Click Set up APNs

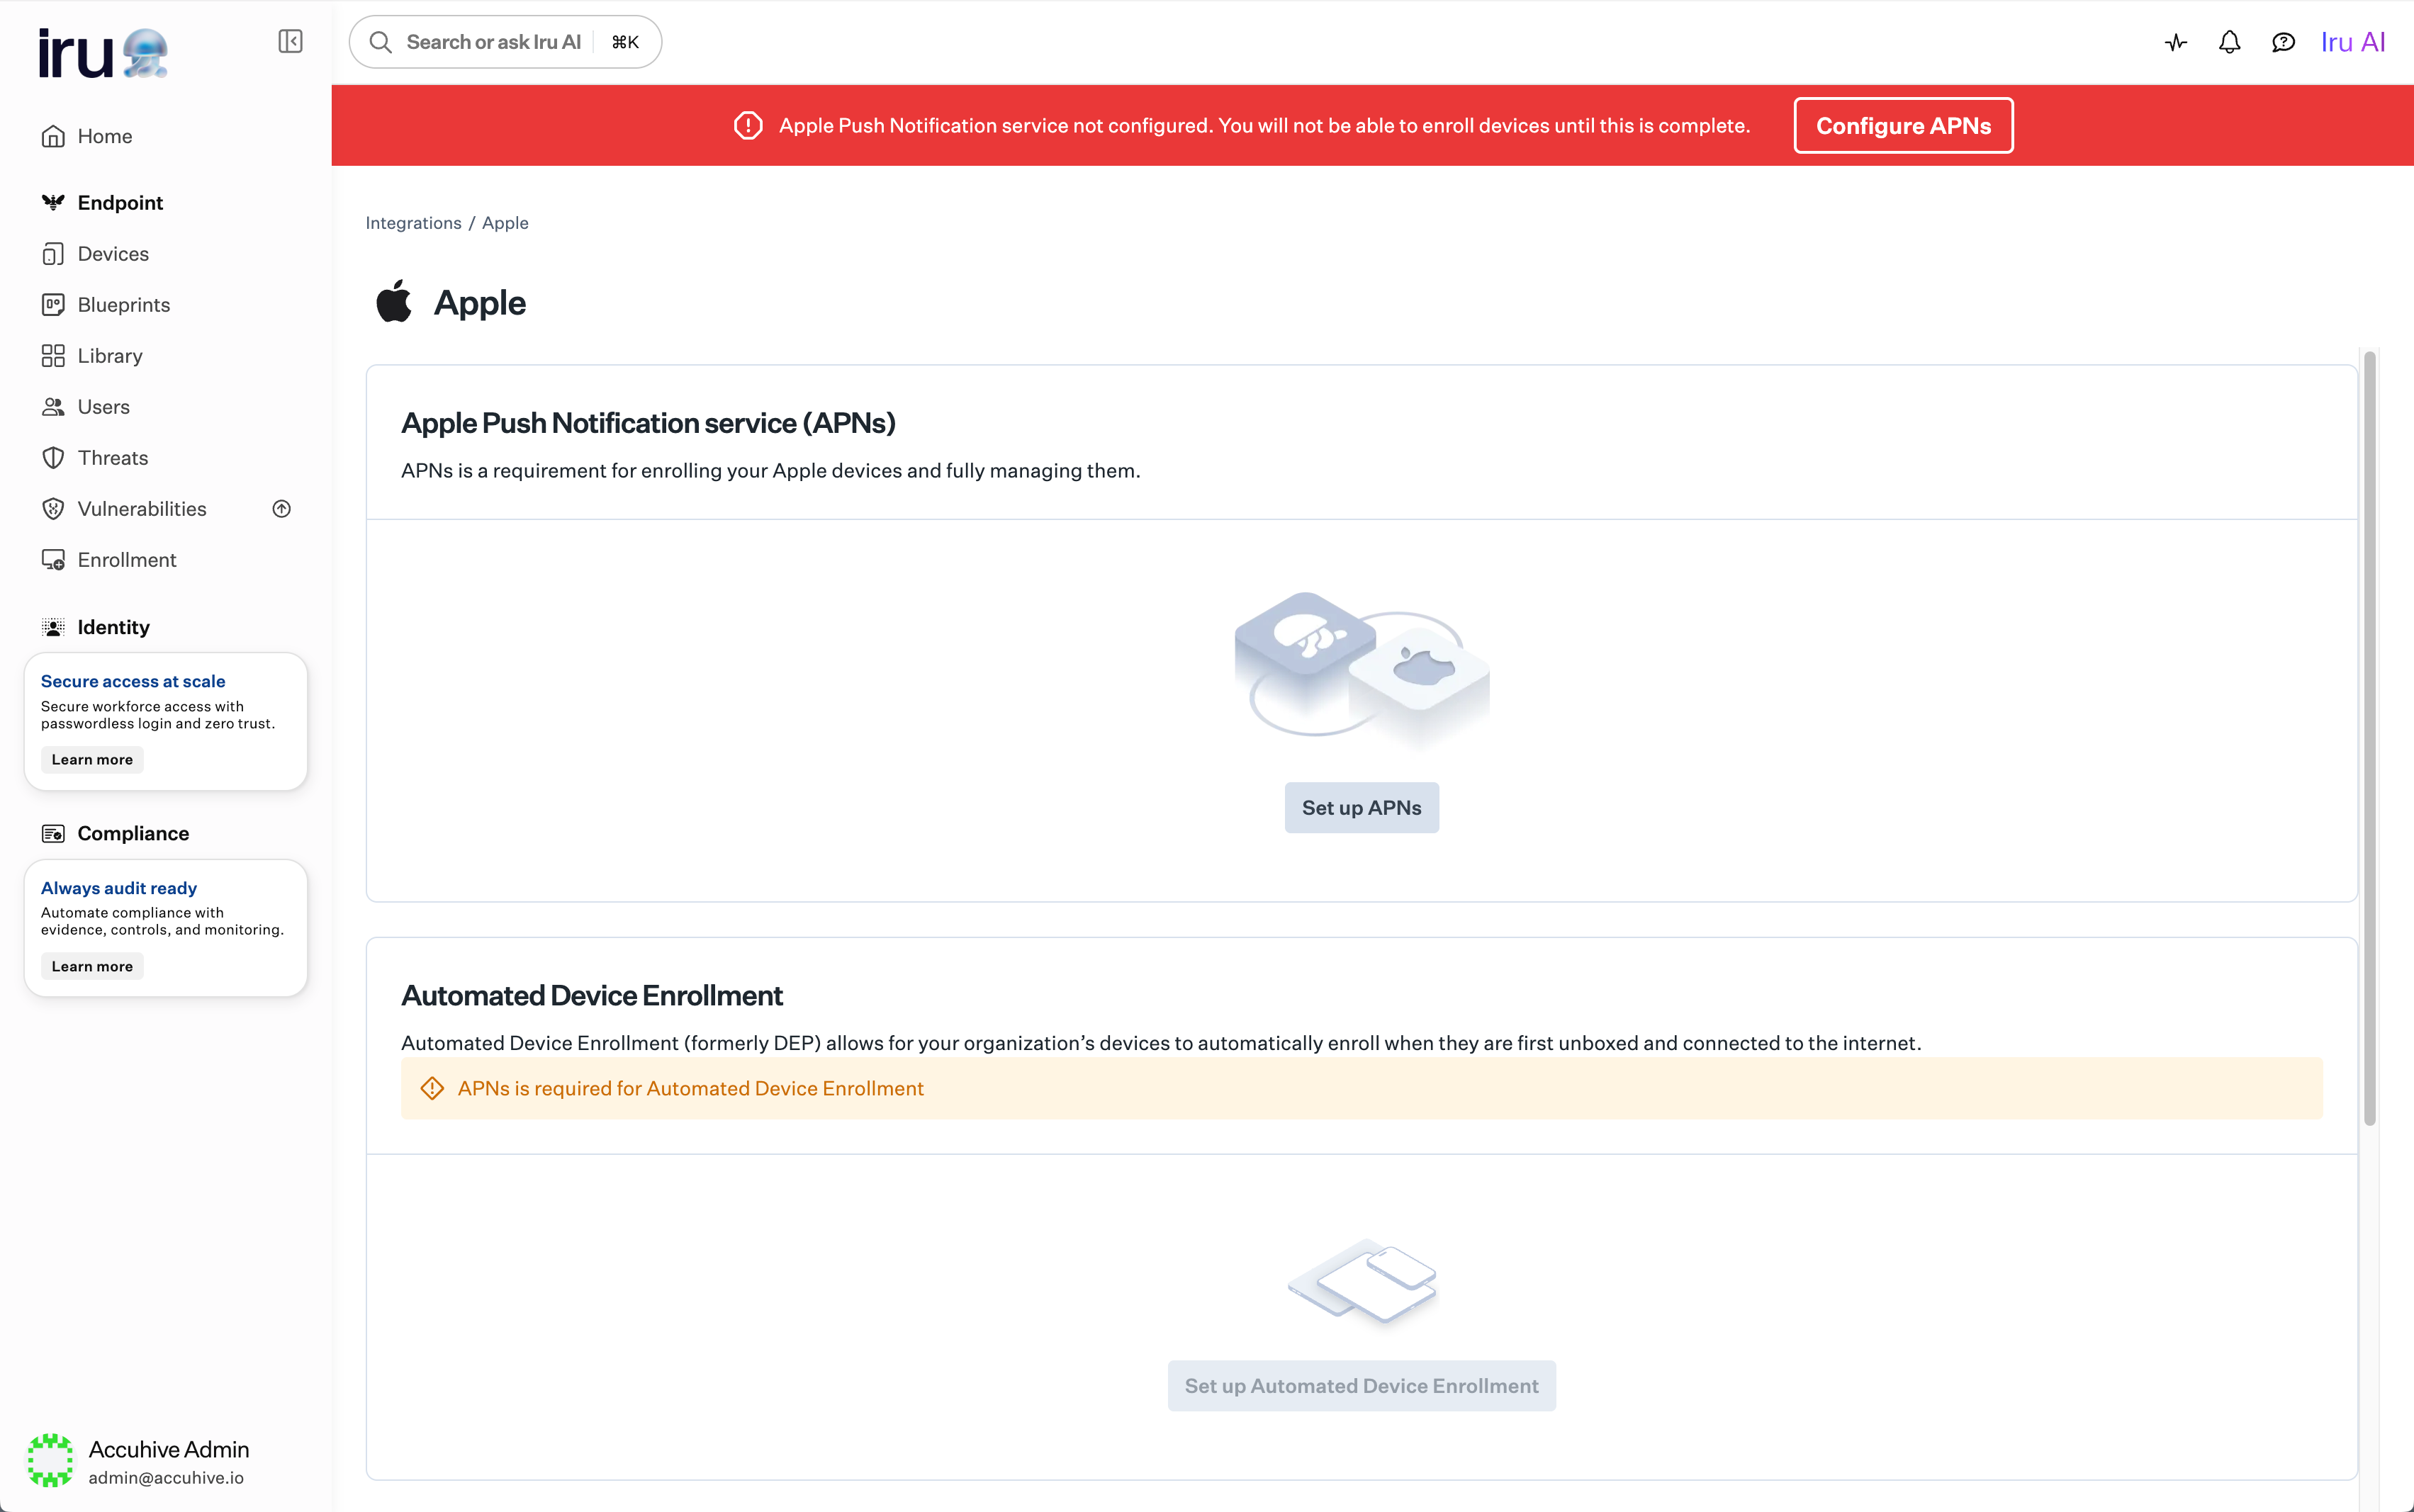click(1361, 807)
